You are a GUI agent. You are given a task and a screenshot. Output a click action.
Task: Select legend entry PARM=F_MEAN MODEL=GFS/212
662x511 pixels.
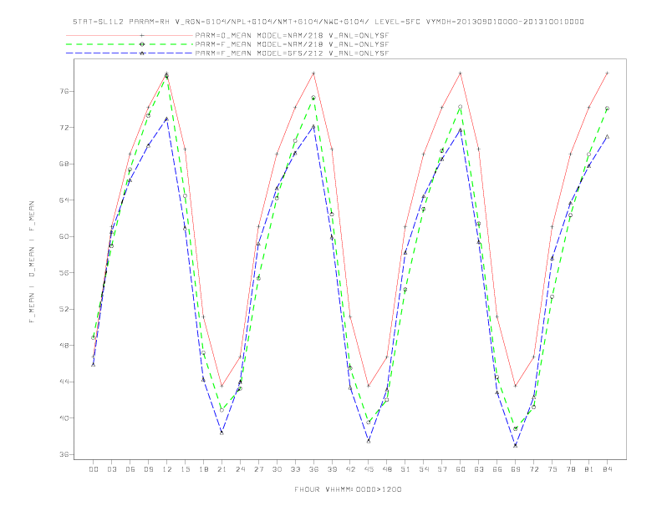point(292,53)
